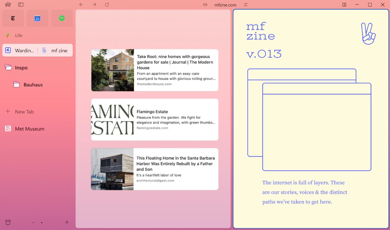Click the flamingoestate.com source text
The height and width of the screenshot is (230, 390).
tap(152, 128)
